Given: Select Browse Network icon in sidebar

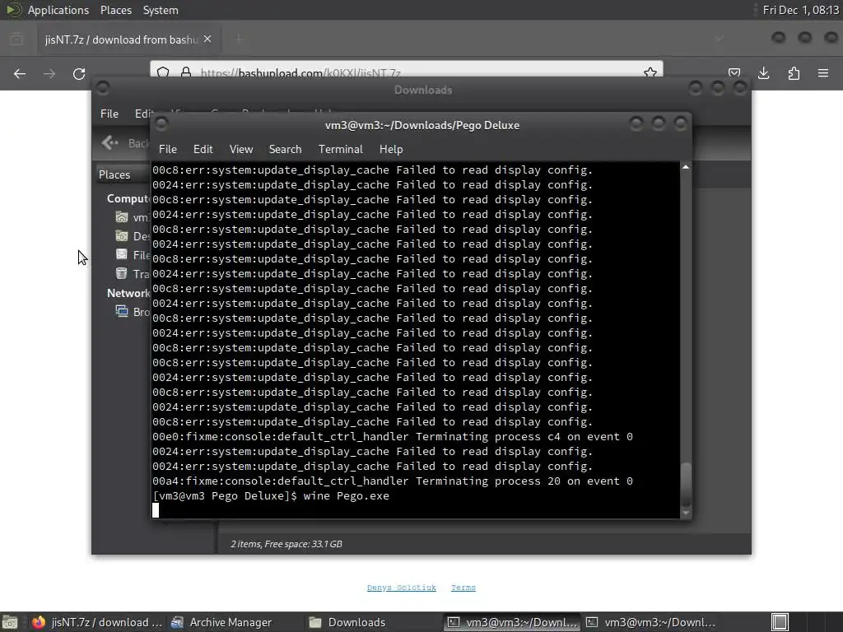Looking at the screenshot, I should [x=122, y=311].
